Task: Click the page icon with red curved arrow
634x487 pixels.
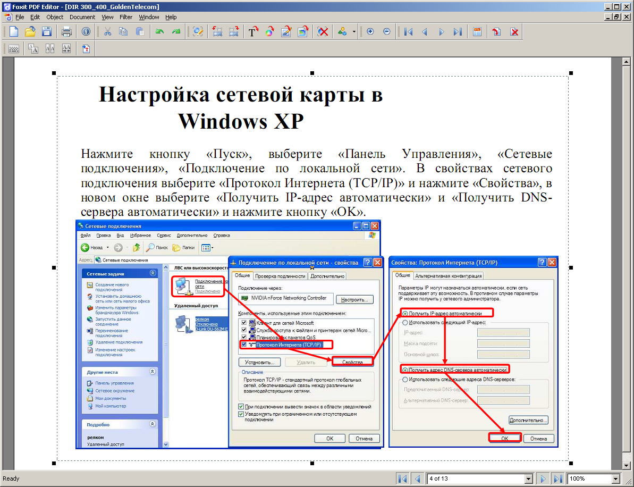Action: (496, 31)
